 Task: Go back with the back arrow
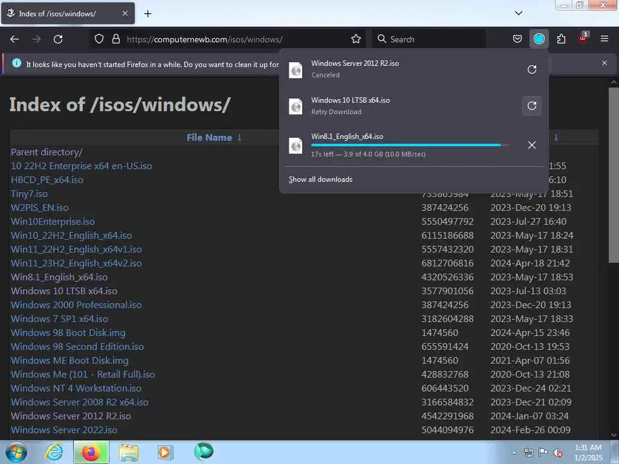click(x=15, y=39)
